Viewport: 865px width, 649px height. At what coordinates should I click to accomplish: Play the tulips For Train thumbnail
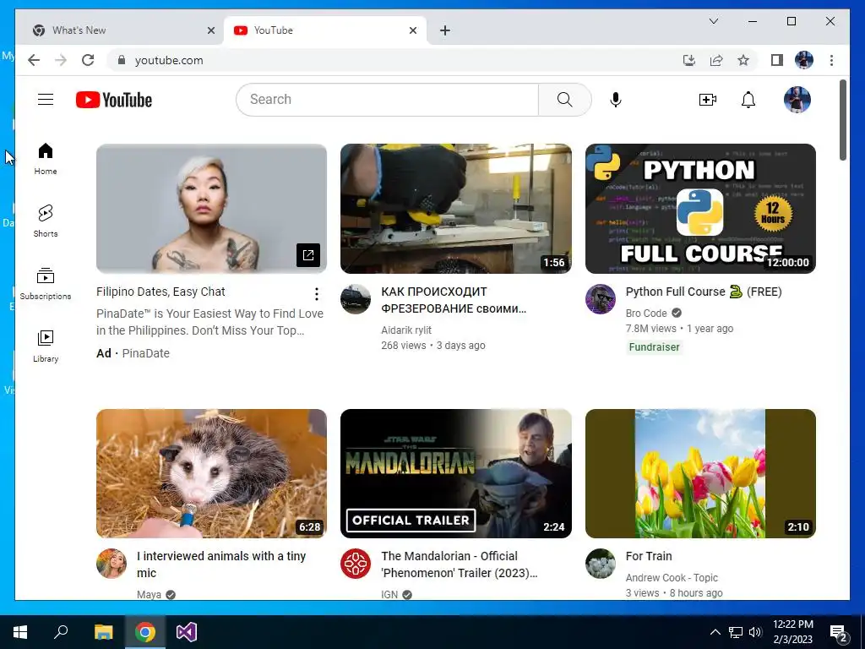click(700, 473)
